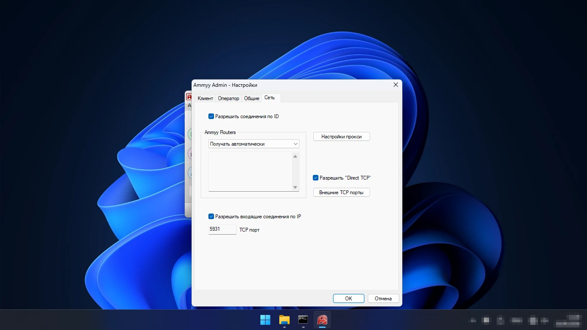
Task: Switch to the Оператор tab
Action: pyautogui.click(x=229, y=98)
